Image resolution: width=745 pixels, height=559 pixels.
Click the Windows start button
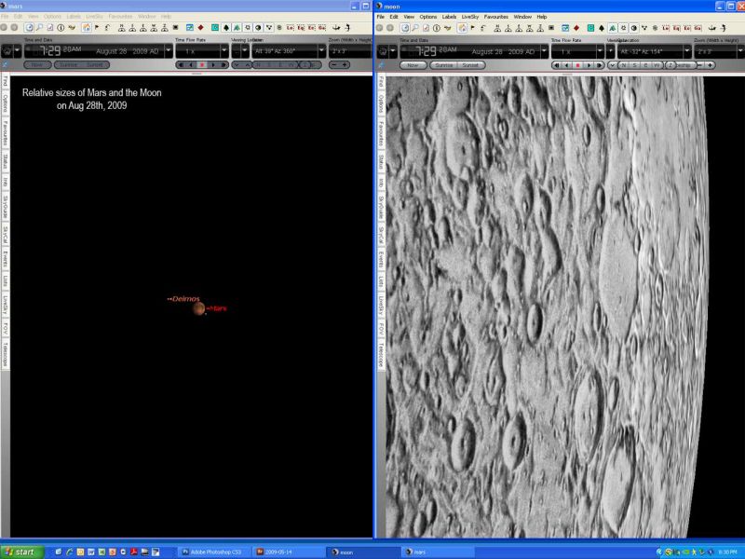point(20,552)
